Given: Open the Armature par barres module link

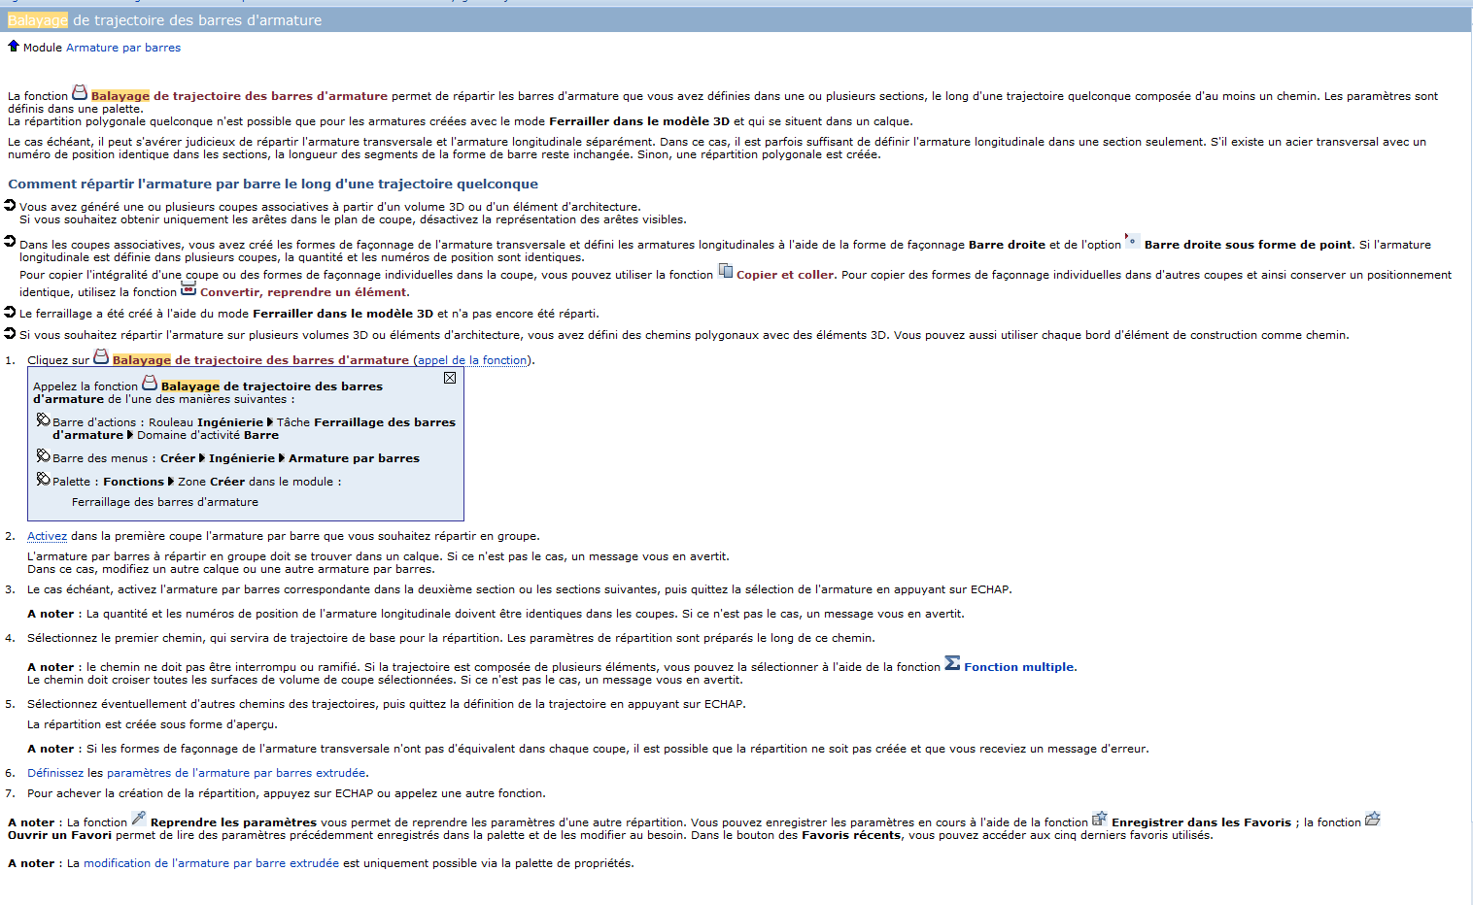Looking at the screenshot, I should click(123, 48).
